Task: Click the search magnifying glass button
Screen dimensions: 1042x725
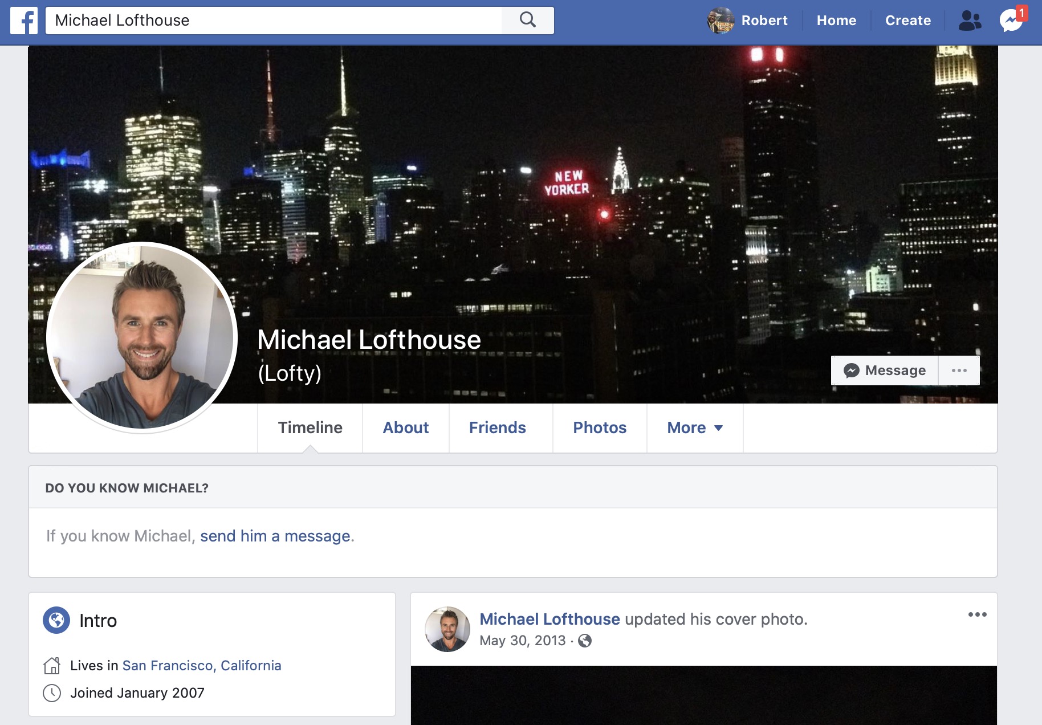Action: (528, 21)
